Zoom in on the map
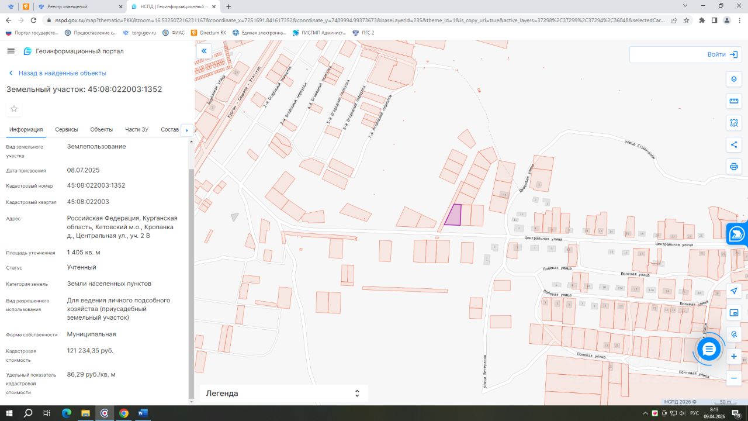The width and height of the screenshot is (748, 421). [734, 356]
